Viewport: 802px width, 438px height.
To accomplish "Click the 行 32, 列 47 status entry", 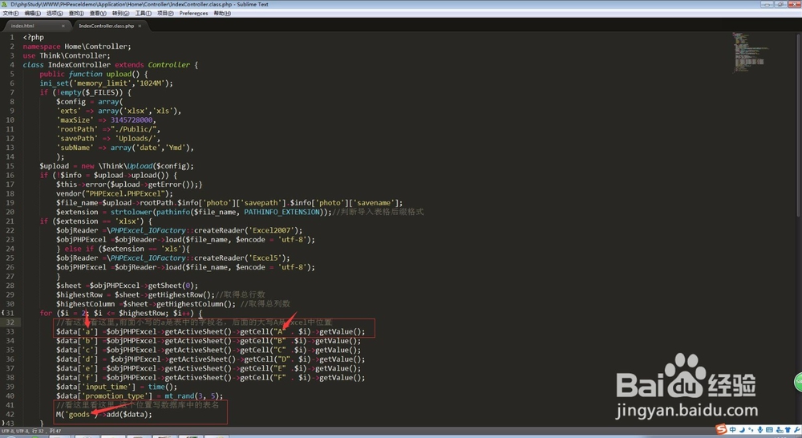I will pos(47,432).
